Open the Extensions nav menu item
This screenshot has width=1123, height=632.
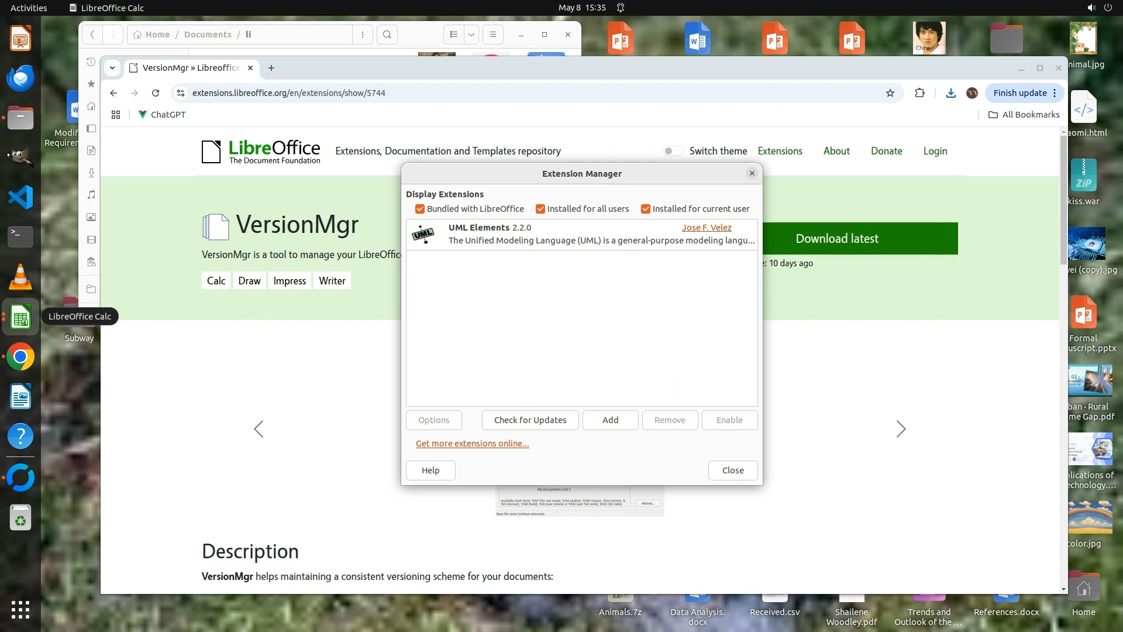[x=780, y=151]
